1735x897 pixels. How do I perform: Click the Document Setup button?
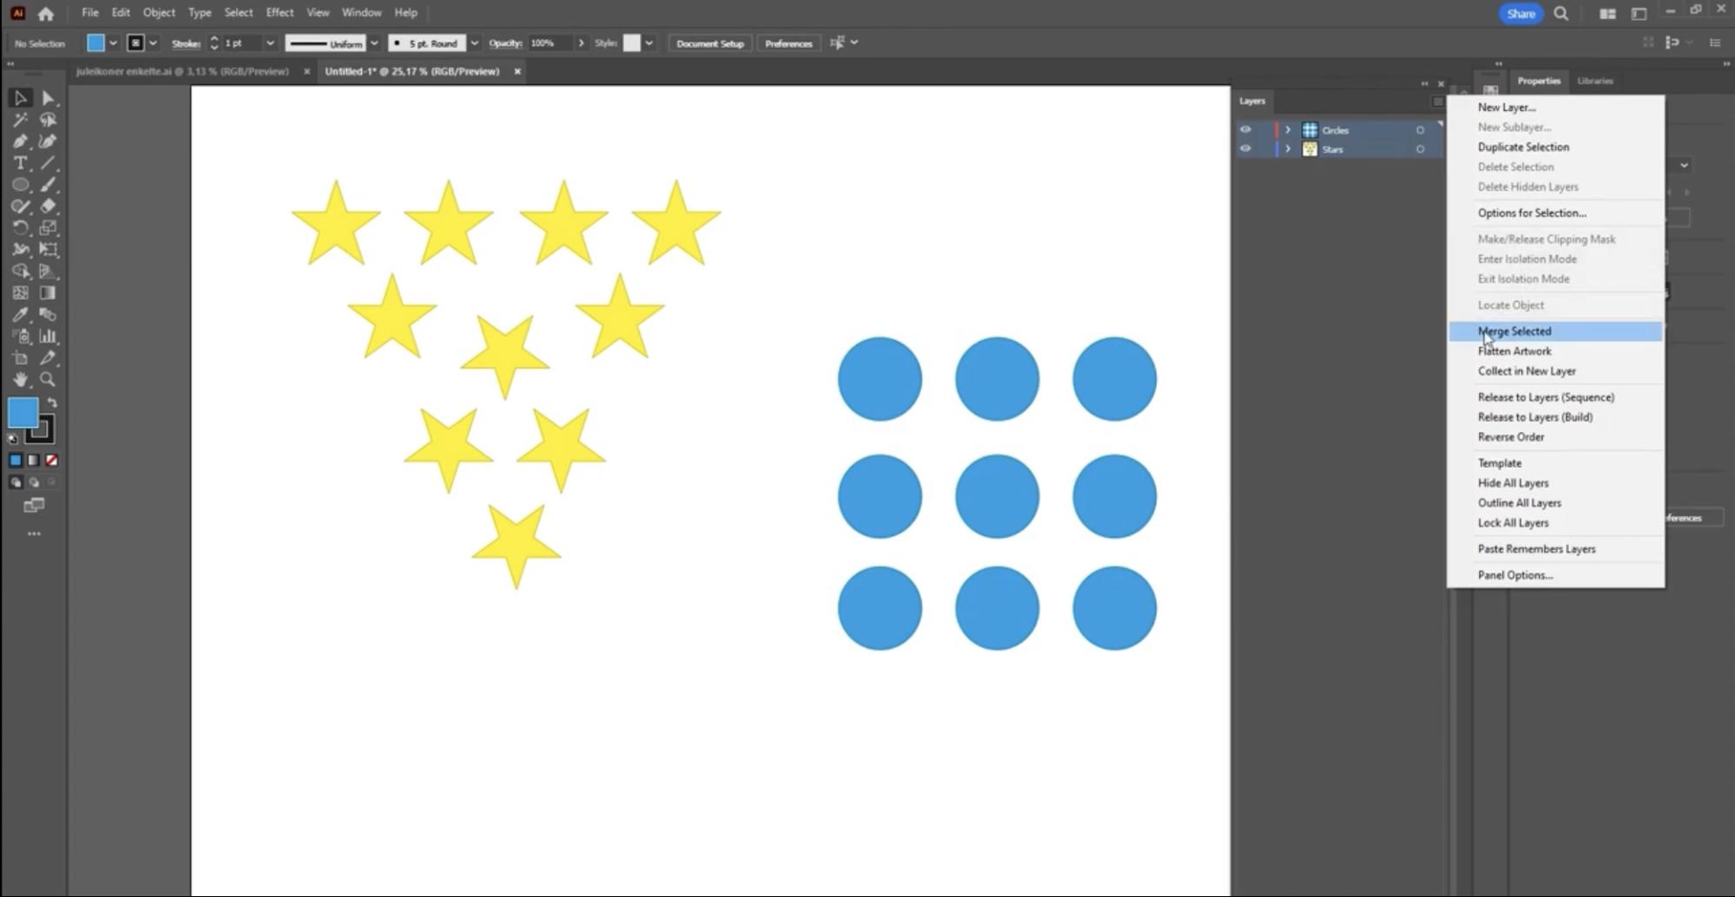click(x=709, y=43)
